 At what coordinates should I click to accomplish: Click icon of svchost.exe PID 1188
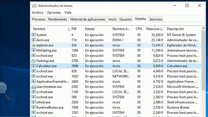33,92
